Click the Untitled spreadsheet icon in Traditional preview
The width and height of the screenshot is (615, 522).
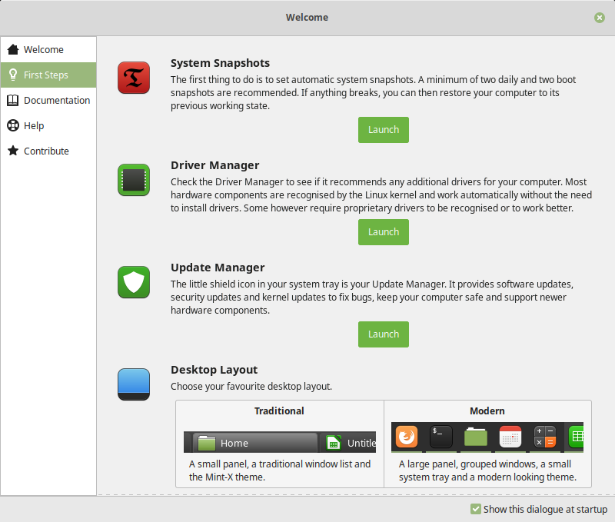point(334,443)
